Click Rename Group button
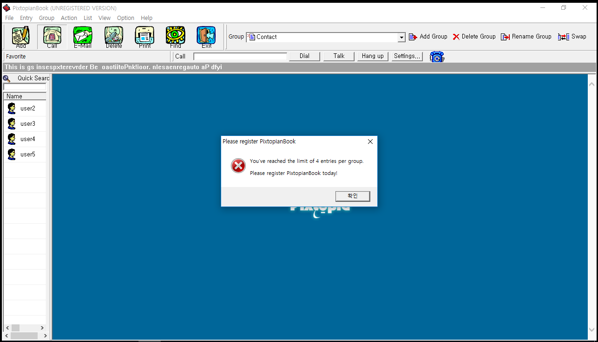 click(526, 37)
